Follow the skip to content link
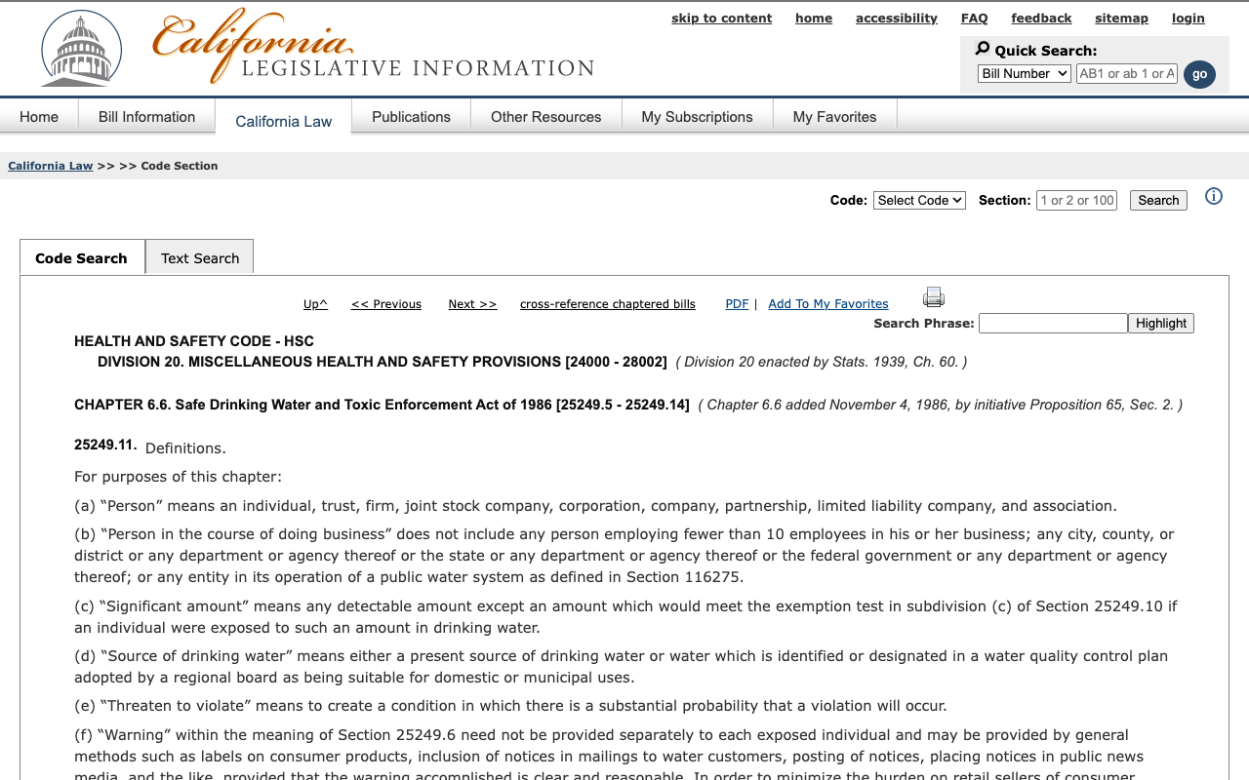The width and height of the screenshot is (1249, 780). coord(721,19)
